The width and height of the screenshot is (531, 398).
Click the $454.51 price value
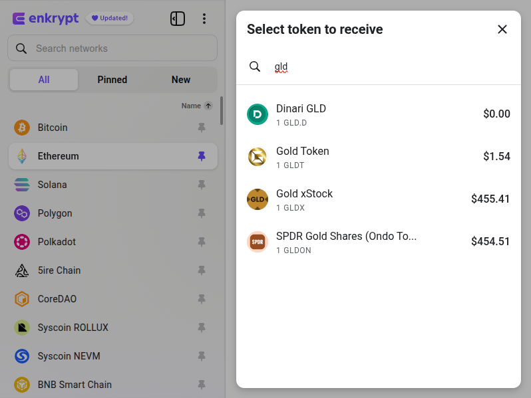tap(490, 241)
